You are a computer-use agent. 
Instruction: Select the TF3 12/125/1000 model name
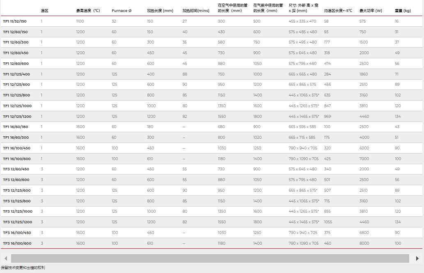click(x=18, y=211)
